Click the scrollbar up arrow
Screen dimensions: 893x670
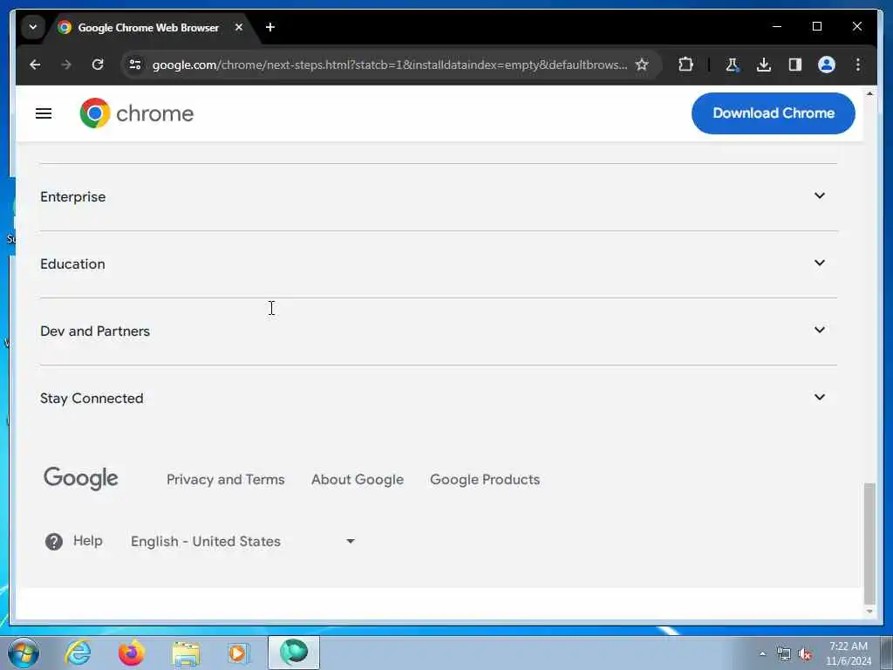coord(869,93)
